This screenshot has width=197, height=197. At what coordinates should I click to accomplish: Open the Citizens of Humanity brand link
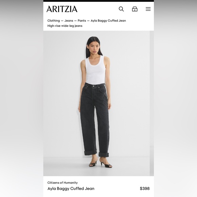[x=62, y=182]
